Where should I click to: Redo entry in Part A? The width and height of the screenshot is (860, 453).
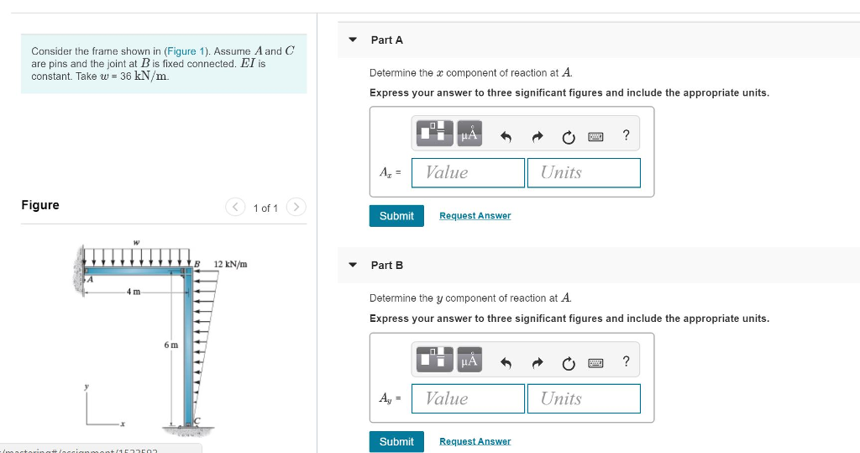[537, 137]
